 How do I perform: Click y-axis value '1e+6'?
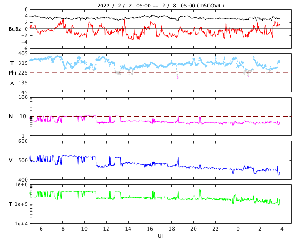21,184
